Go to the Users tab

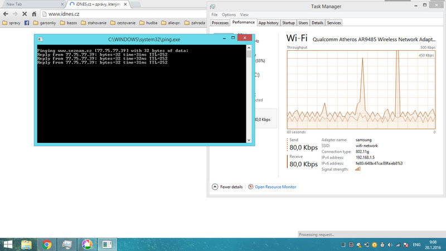[303, 23]
